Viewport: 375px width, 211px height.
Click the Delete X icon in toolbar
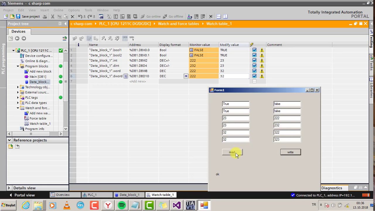[x=72, y=16]
